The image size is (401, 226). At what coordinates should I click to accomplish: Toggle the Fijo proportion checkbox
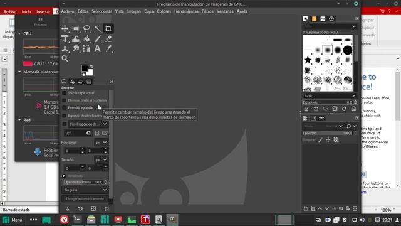(65, 124)
